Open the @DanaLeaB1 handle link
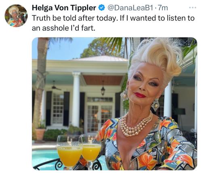This screenshot has width=202, height=173. [x=130, y=8]
